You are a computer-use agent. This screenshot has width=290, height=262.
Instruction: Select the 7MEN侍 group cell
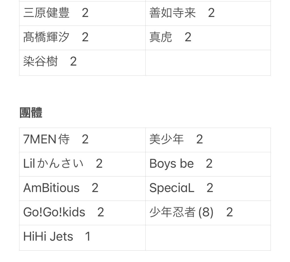point(82,140)
